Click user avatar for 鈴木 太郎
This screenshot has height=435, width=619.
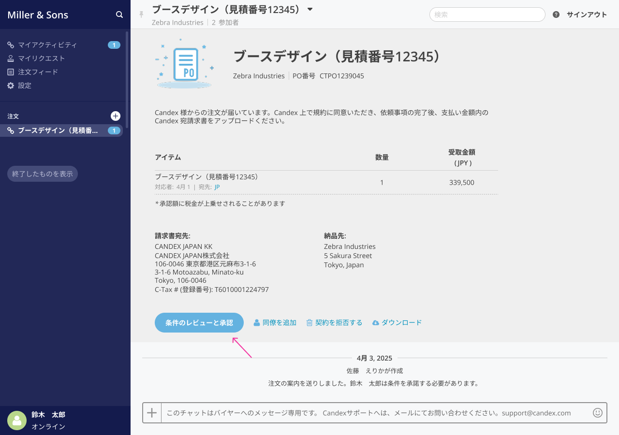[x=17, y=420]
